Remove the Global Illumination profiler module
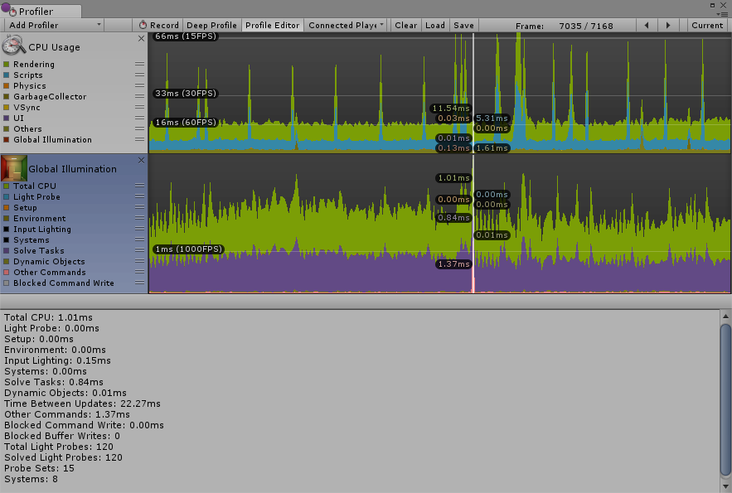 (141, 160)
